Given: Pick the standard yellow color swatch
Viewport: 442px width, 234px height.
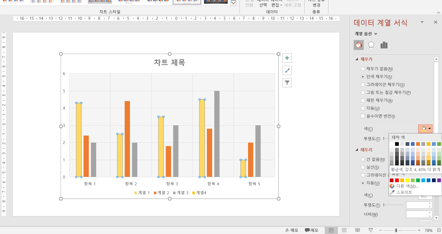Looking at the screenshot, I should 407,180.
